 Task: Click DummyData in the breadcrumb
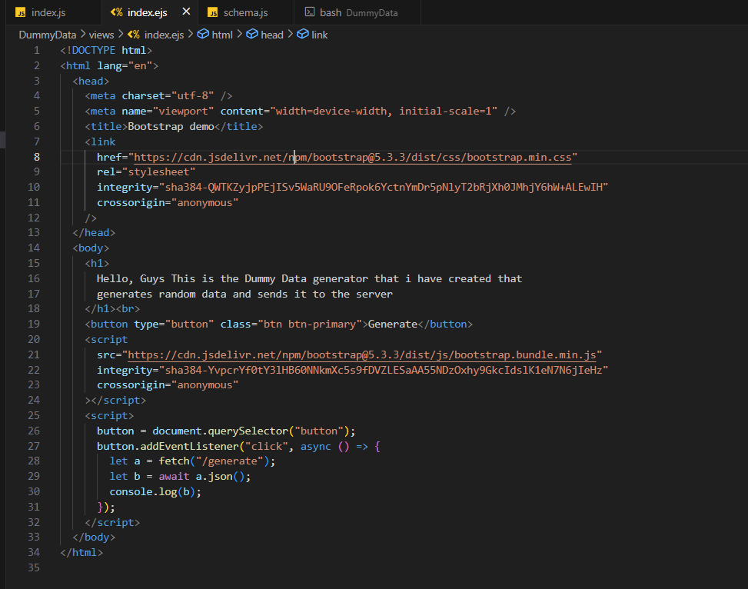[47, 35]
